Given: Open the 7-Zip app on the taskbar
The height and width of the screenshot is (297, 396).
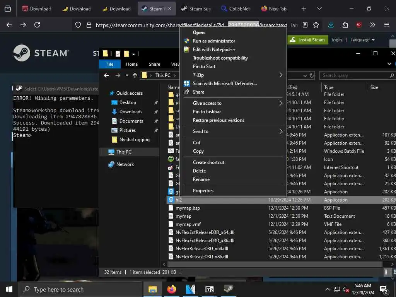Looking at the screenshot, I should (209, 289).
